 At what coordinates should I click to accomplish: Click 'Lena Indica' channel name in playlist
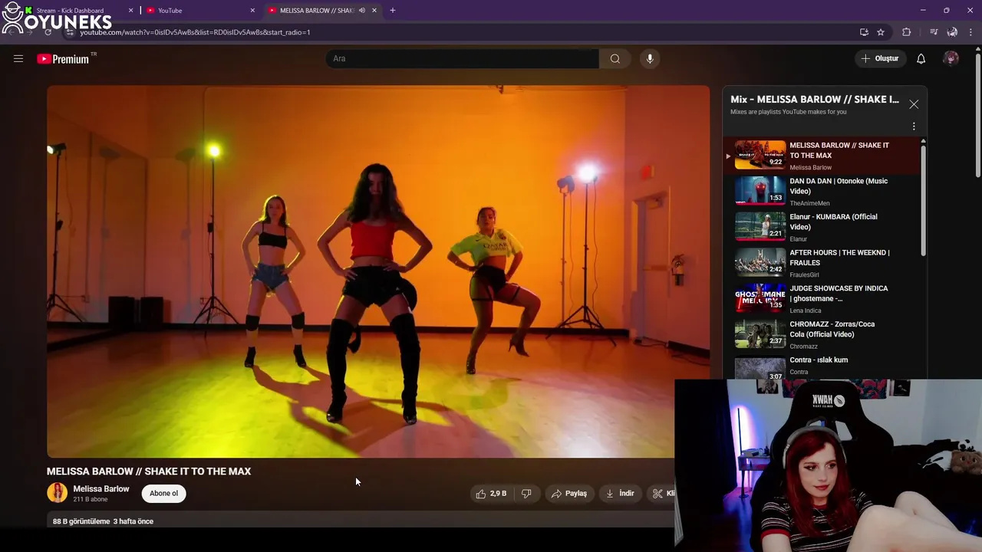[806, 310]
